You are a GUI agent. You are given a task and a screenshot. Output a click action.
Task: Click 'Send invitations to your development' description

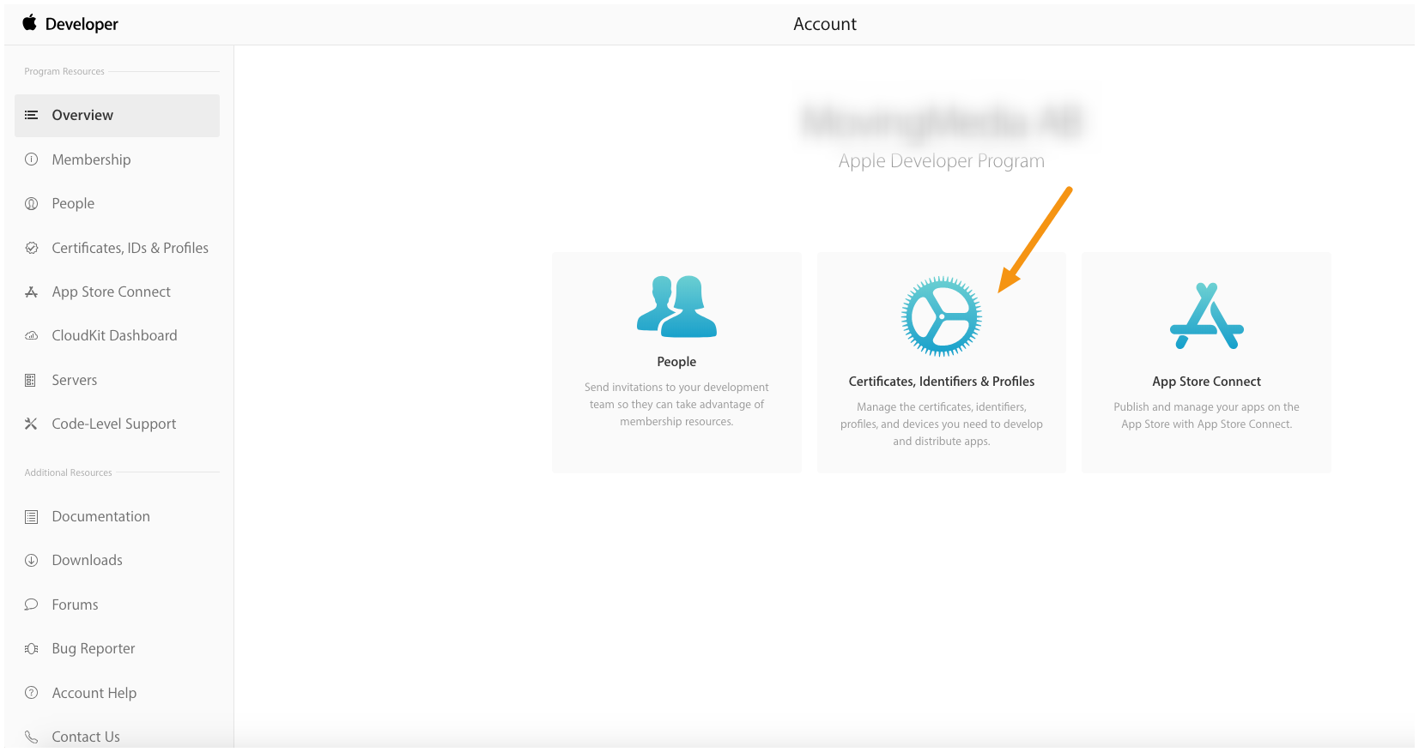tap(676, 405)
